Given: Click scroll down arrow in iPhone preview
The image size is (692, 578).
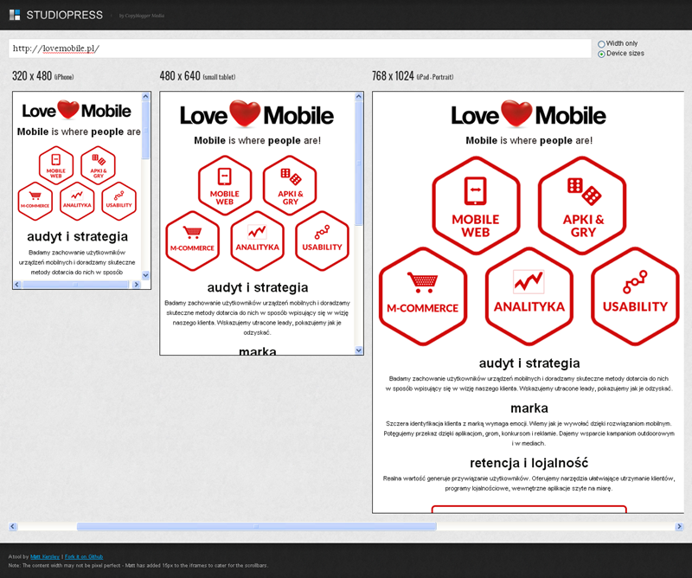Looking at the screenshot, I should [x=146, y=276].
